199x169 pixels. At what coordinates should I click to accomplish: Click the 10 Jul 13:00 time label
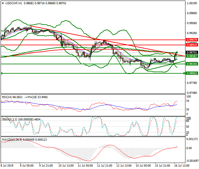66,166
